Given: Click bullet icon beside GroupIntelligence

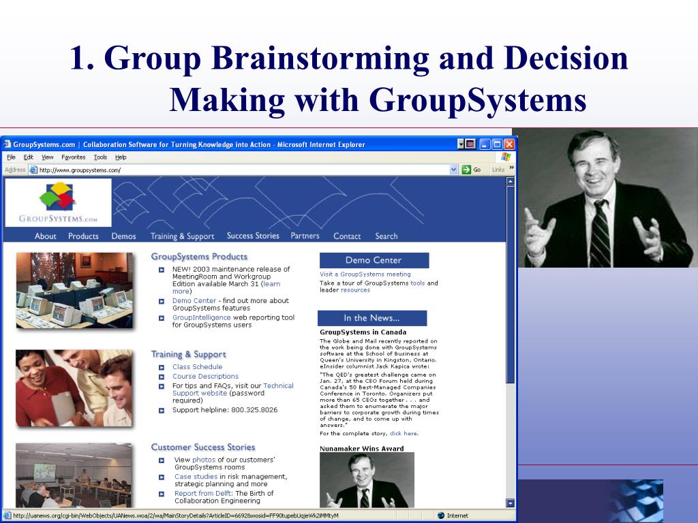Looking at the screenshot, I should (x=162, y=318).
